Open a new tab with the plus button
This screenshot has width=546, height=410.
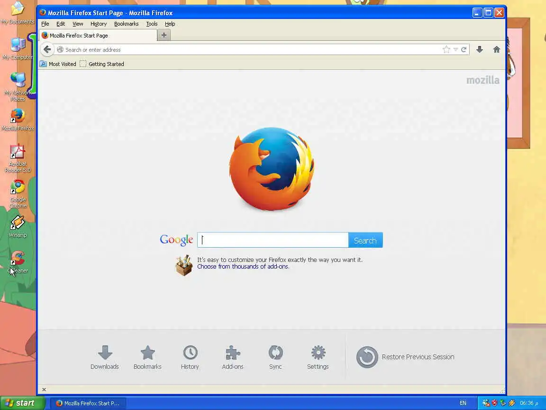164,35
